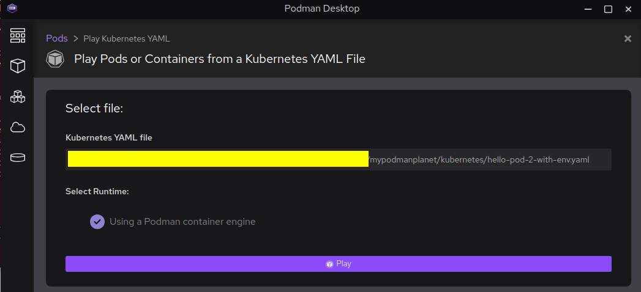Go to Containers via the single cube icon

[18, 66]
